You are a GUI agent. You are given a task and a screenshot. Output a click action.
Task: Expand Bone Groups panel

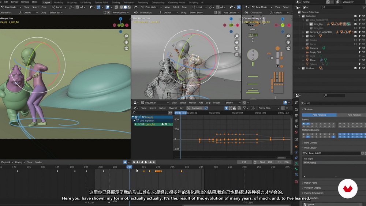(310, 143)
